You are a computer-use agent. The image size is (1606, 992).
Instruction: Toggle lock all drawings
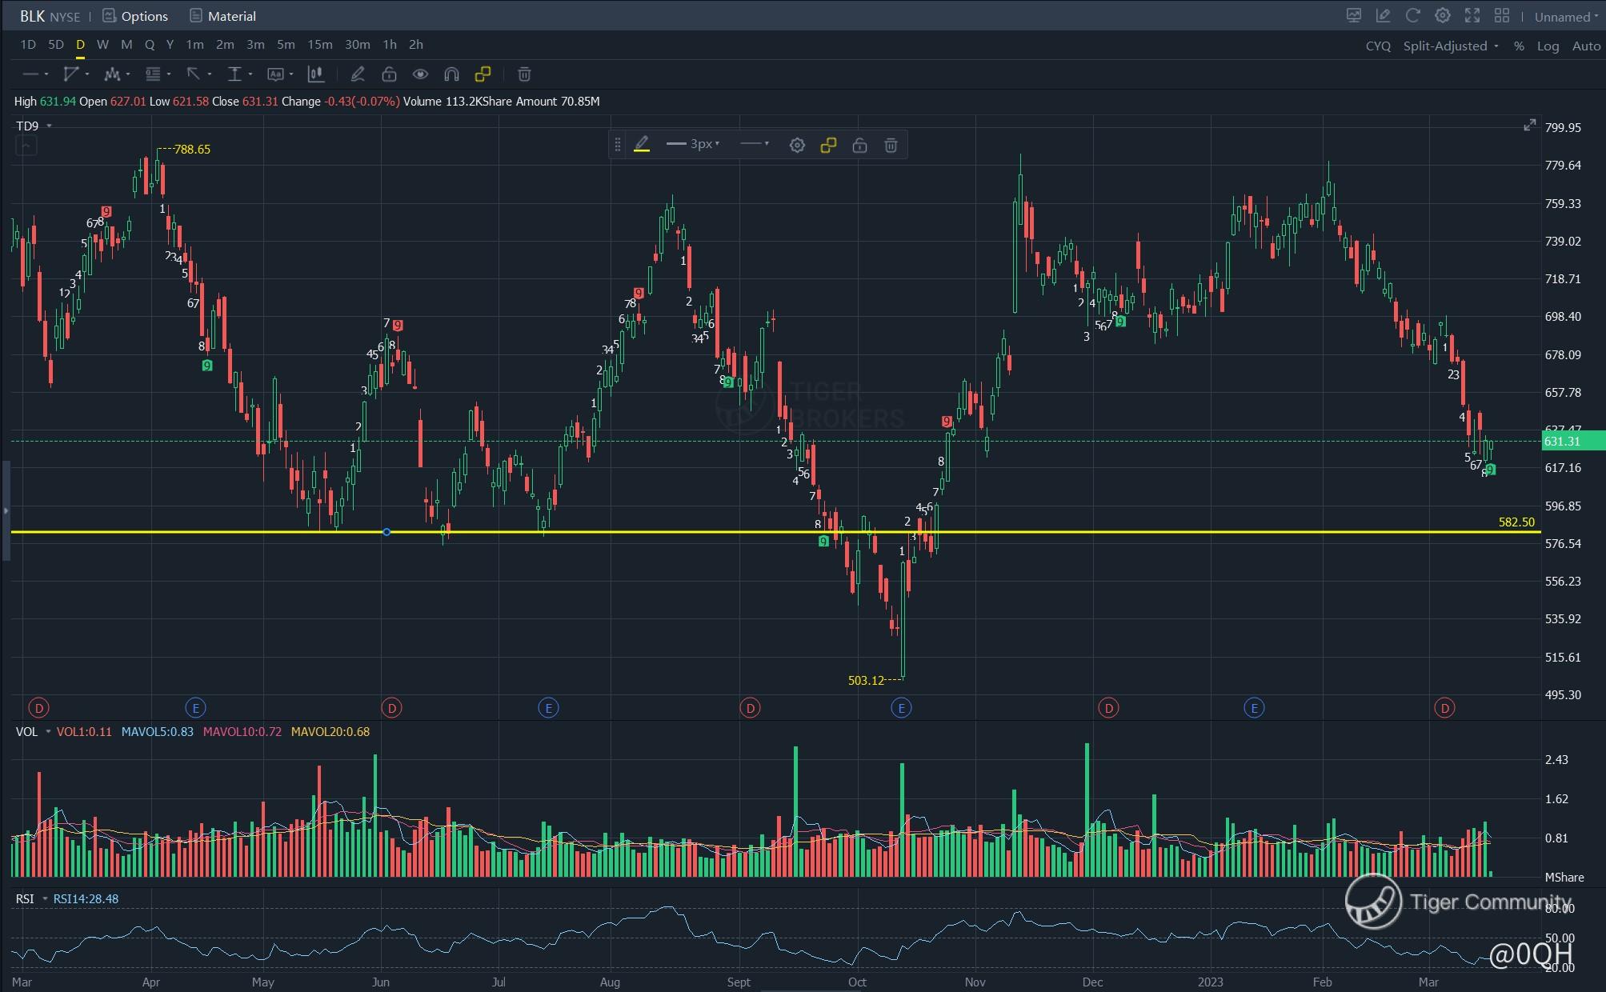click(389, 74)
